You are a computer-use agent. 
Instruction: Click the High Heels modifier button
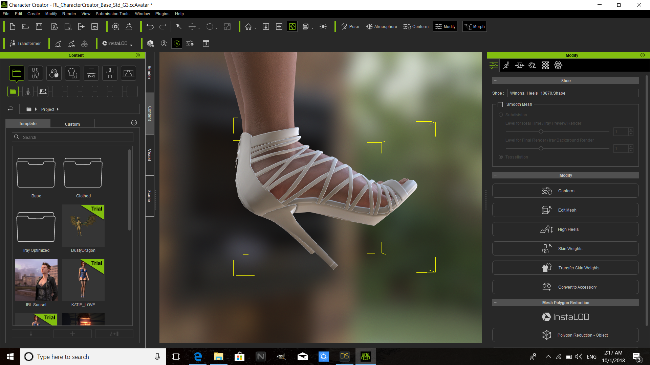pyautogui.click(x=565, y=229)
